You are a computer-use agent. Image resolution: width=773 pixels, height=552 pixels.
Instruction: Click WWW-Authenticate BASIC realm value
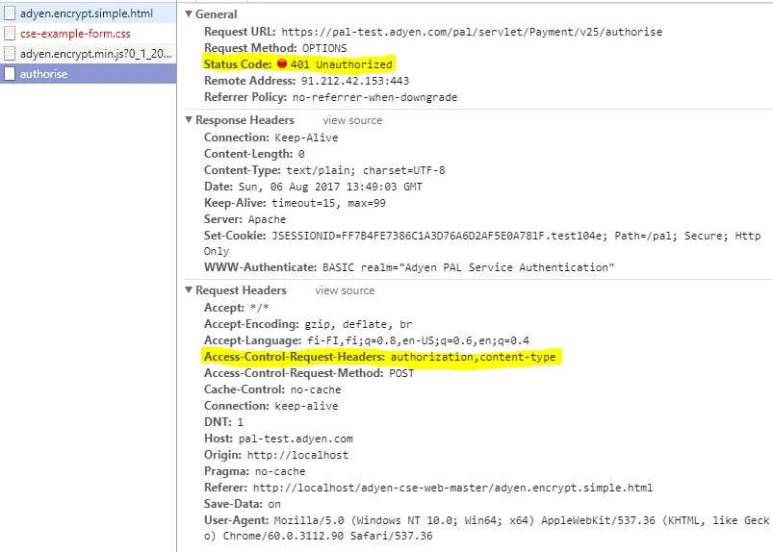coord(469,267)
